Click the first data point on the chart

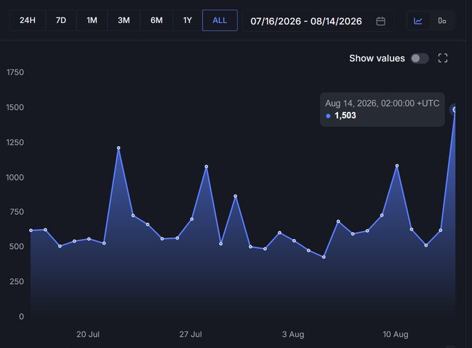31,231
